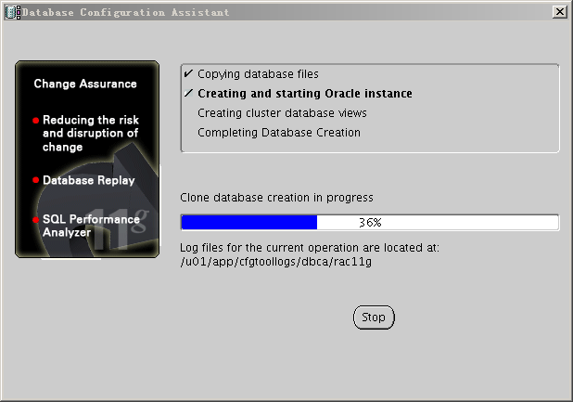This screenshot has height=402, width=573.
Task: Click the Database Configuration Assistant title bar text
Action: (126, 12)
